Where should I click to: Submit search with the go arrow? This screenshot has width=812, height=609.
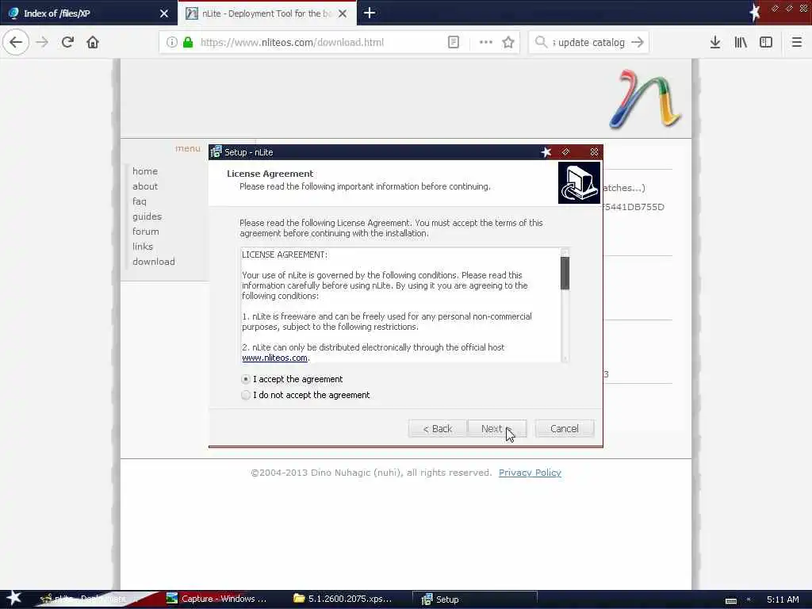point(638,42)
